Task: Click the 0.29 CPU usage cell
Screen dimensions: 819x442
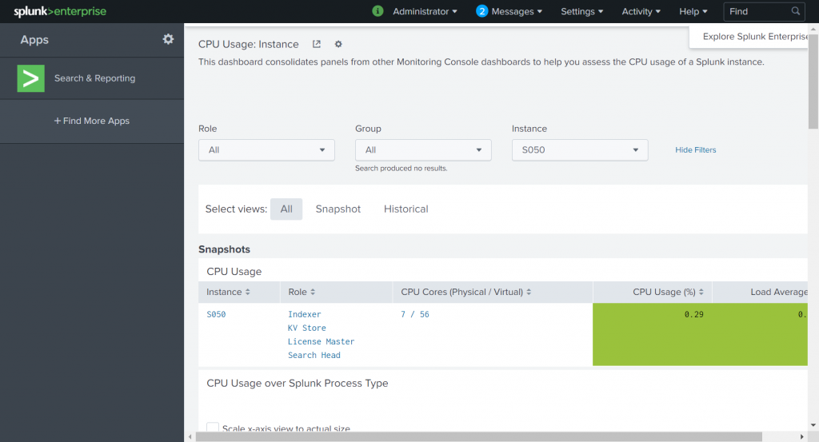Action: (653, 334)
